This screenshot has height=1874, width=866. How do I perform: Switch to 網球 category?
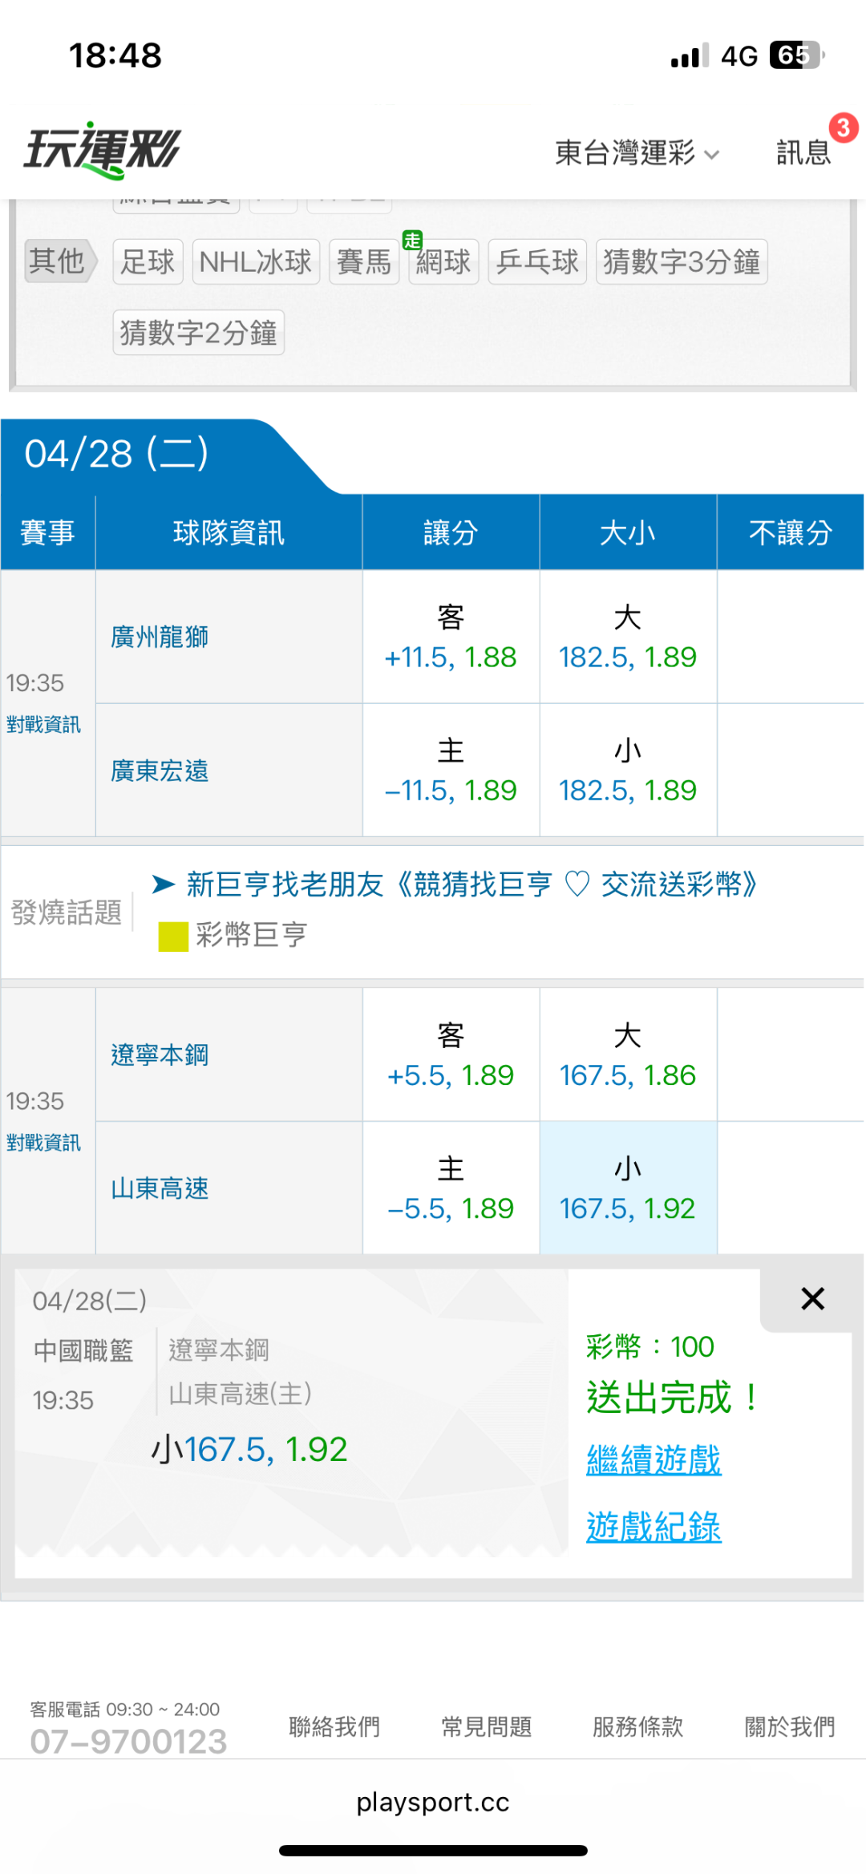[443, 261]
